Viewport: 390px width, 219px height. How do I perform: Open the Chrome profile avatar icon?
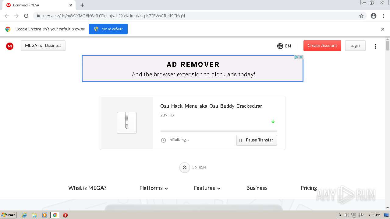[374, 16]
